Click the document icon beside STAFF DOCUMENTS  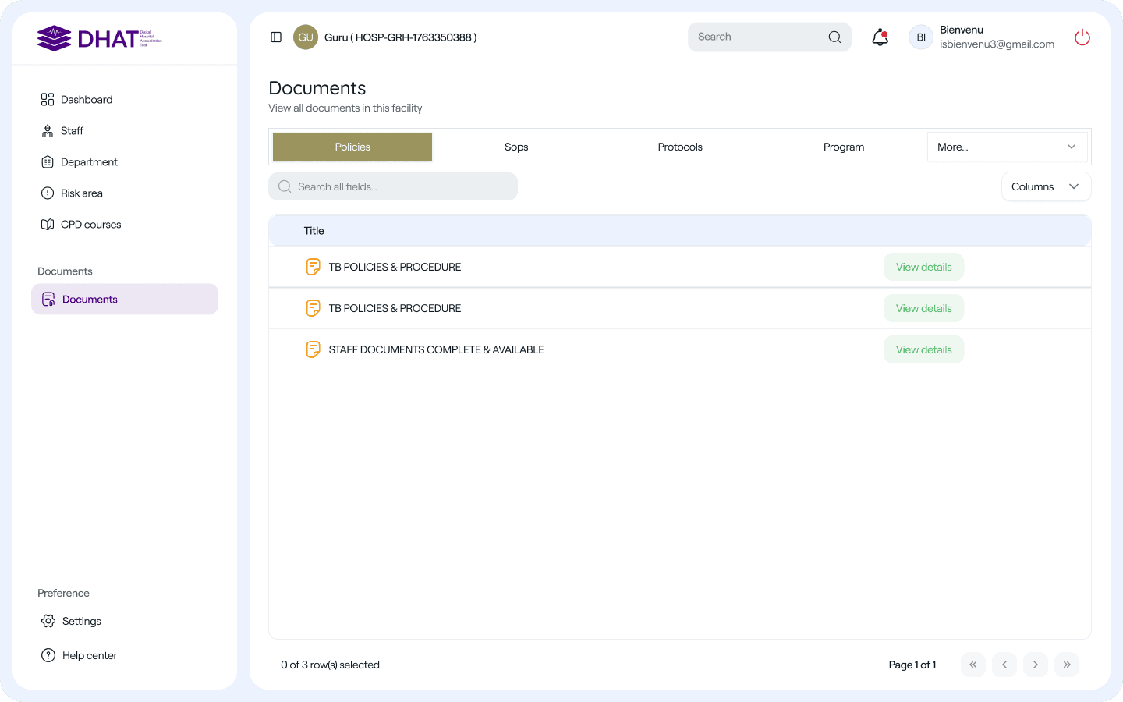313,349
